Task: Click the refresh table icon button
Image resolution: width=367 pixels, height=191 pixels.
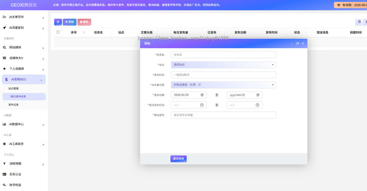Action: point(58,22)
